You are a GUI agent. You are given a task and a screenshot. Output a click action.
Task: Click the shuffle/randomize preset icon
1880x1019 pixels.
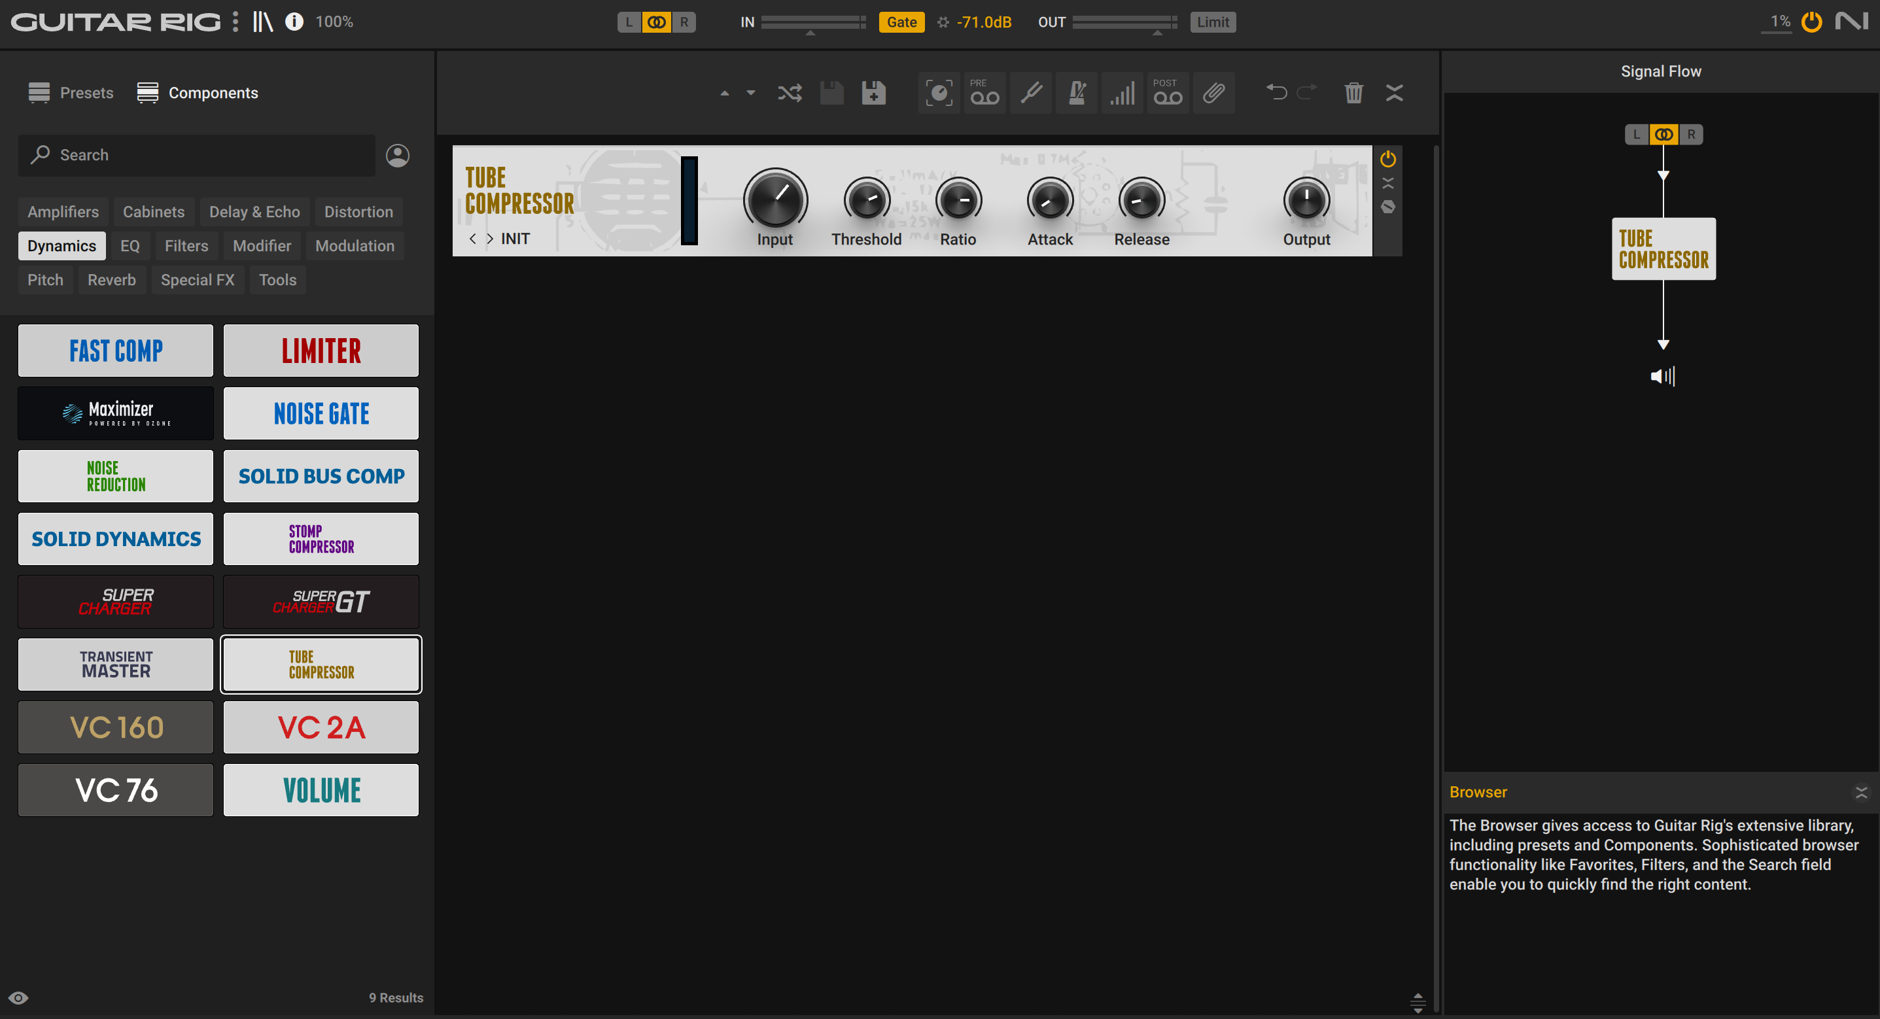click(788, 93)
